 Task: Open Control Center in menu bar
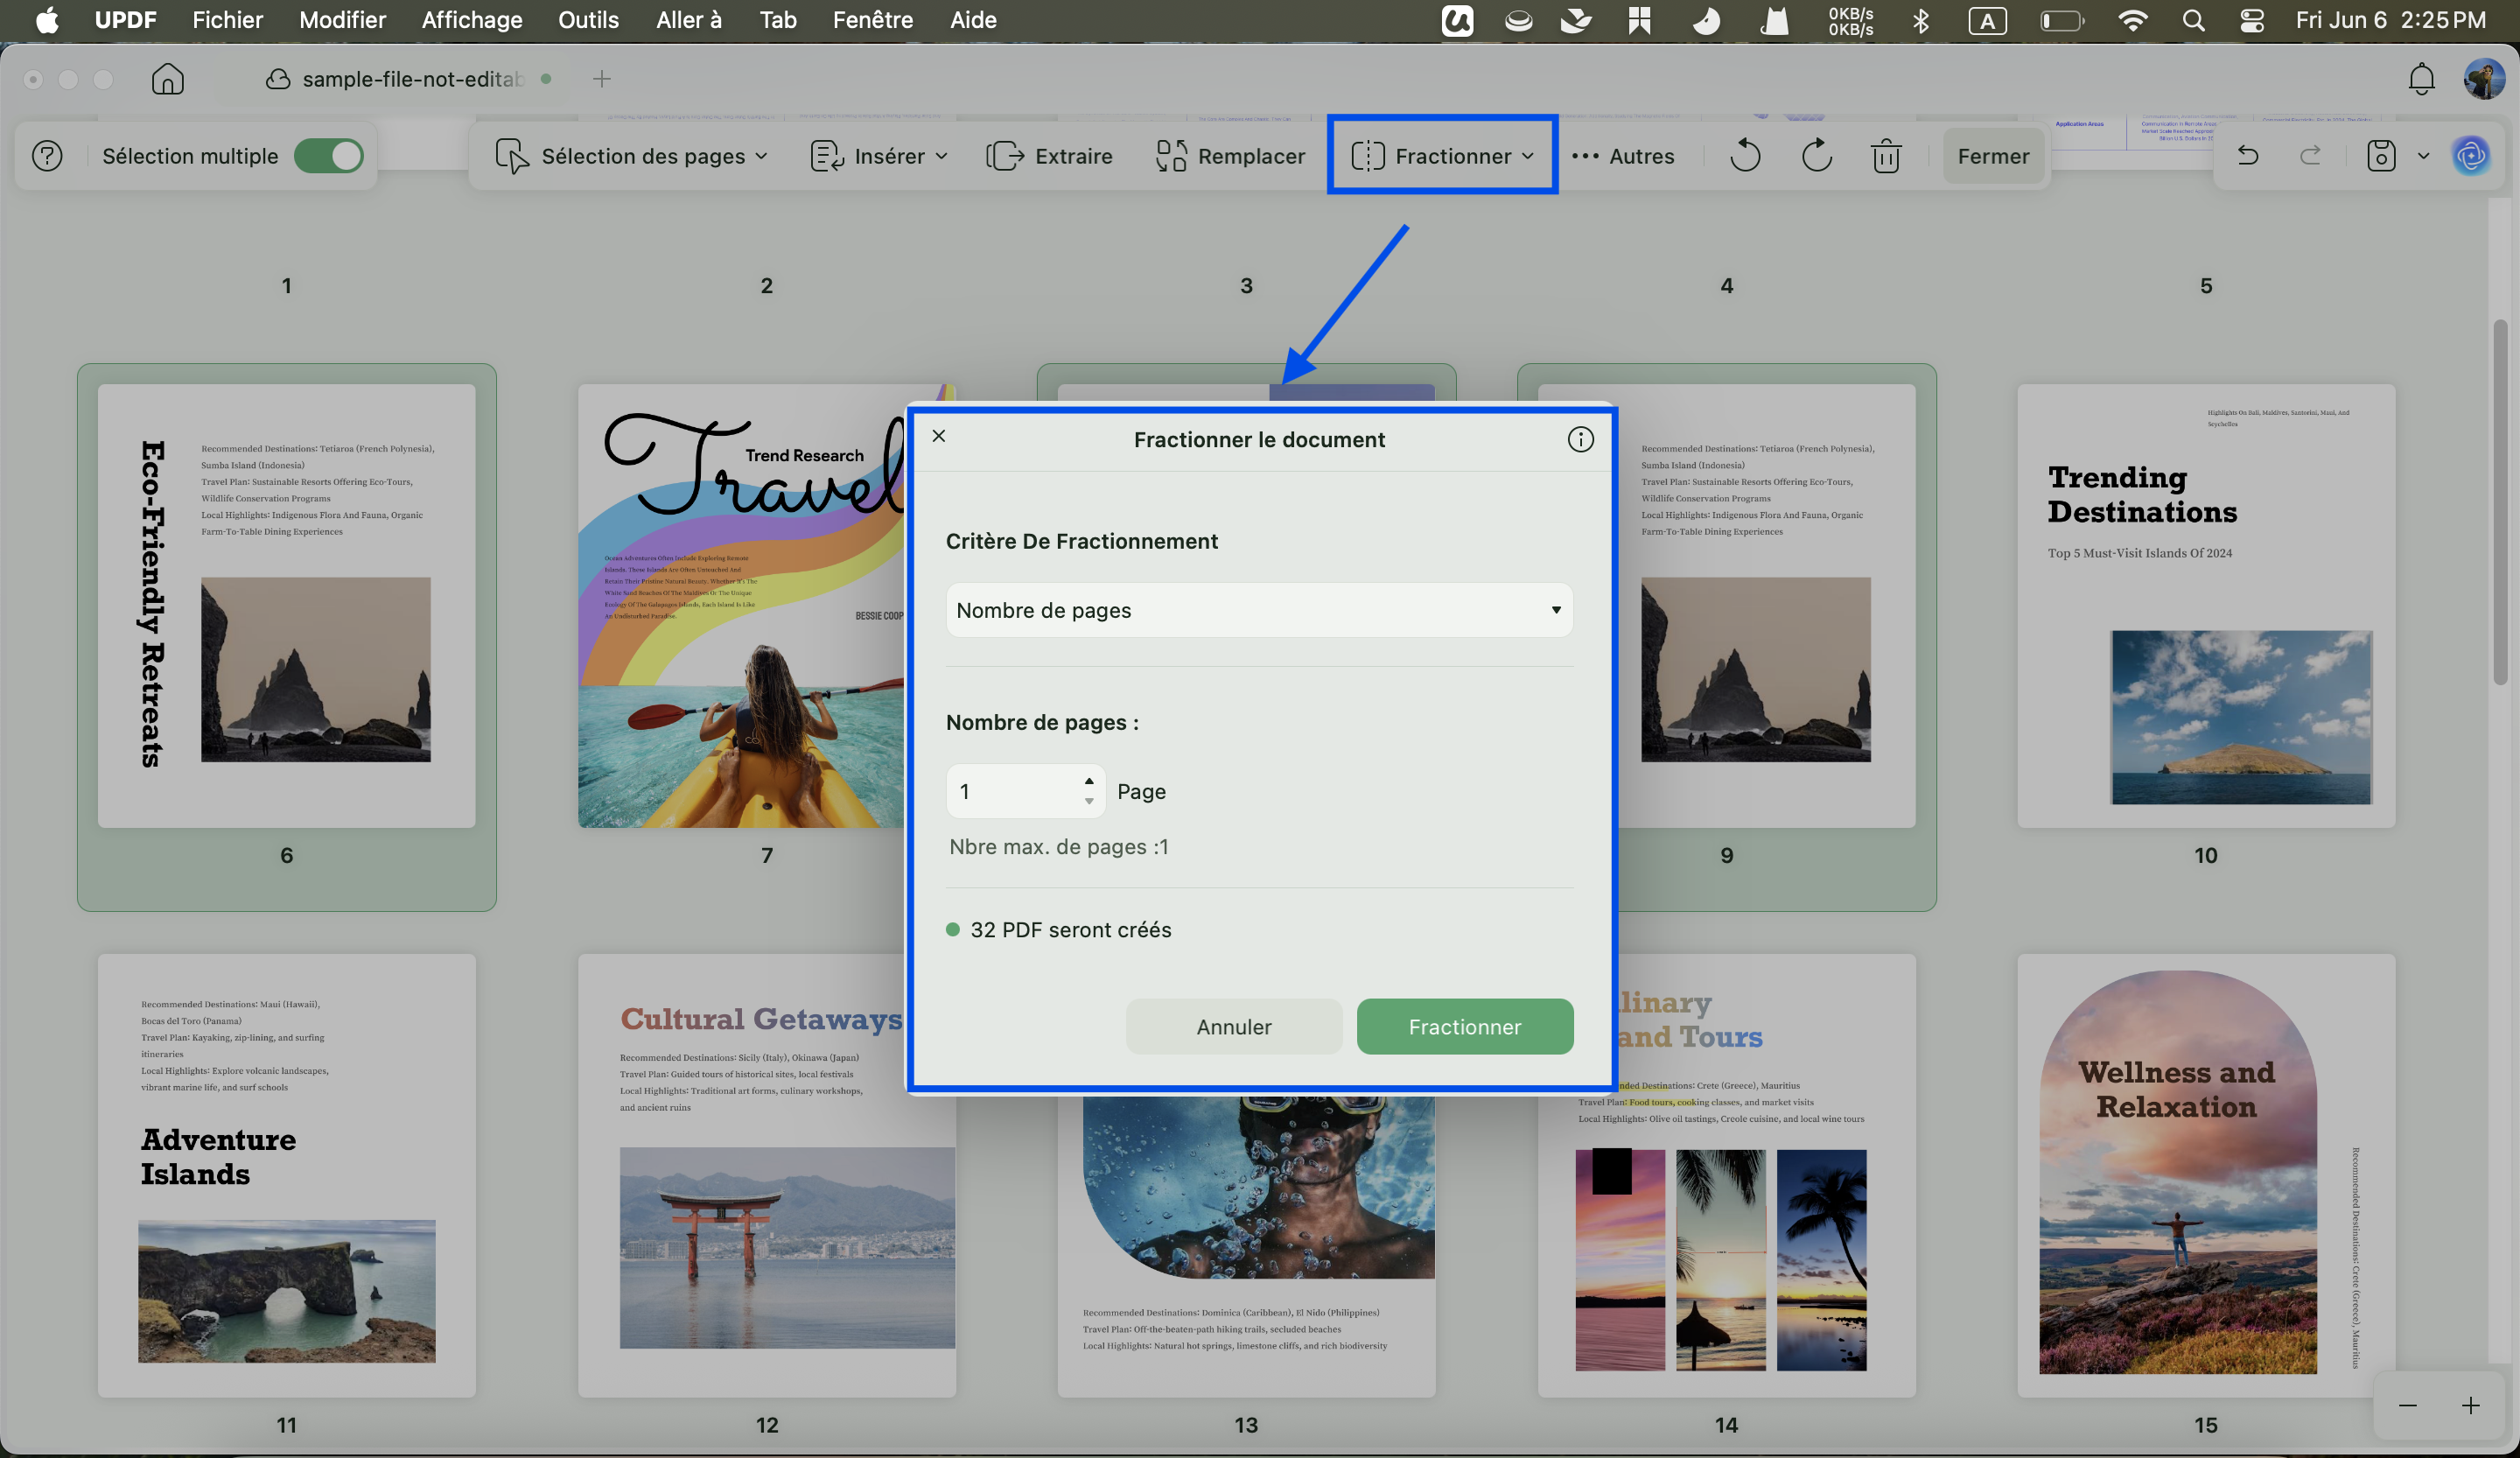[2252, 20]
